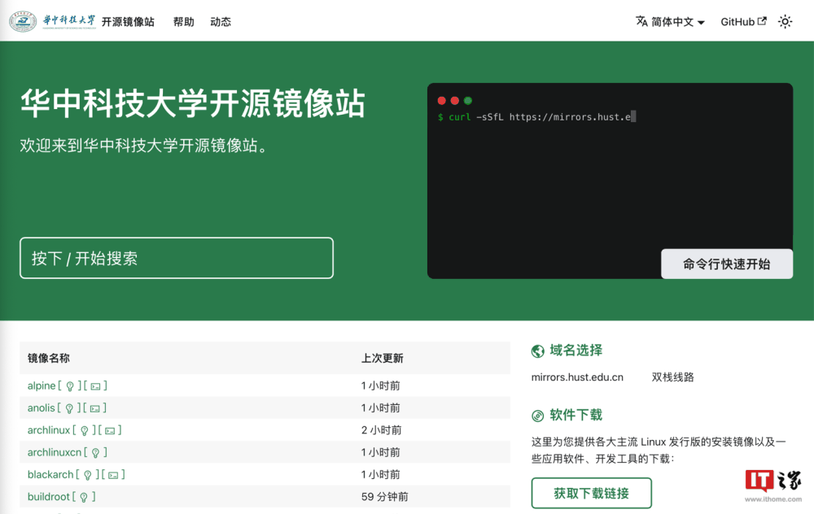The height and width of the screenshot is (514, 814).
Task: Click the 按下 / 开始搜索 search box
Action: pyautogui.click(x=176, y=257)
